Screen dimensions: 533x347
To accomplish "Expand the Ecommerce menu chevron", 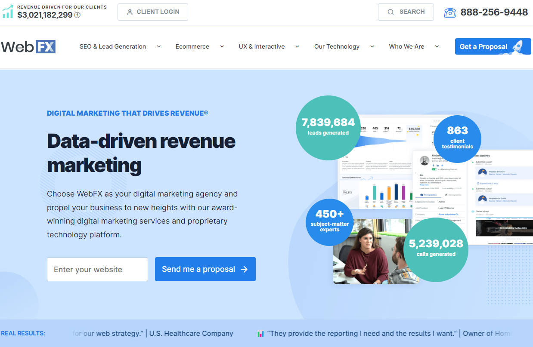I will click(222, 46).
